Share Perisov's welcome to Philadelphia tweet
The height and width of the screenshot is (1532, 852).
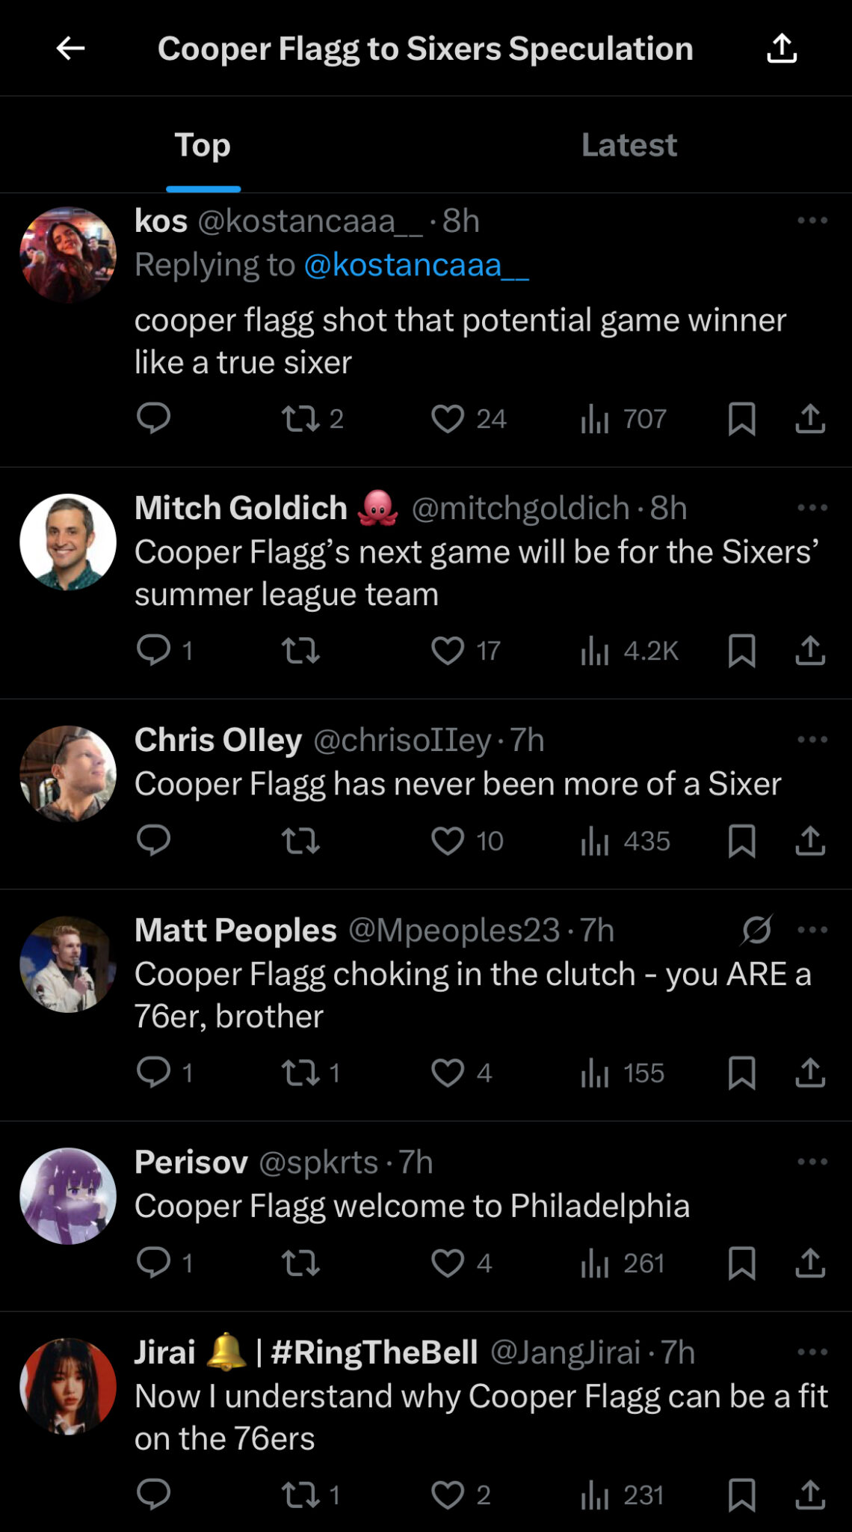pyautogui.click(x=810, y=1263)
